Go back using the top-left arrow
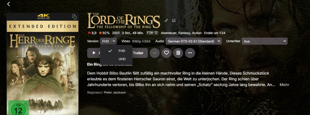This screenshot has width=310, height=115. pyautogui.click(x=9, y=4)
